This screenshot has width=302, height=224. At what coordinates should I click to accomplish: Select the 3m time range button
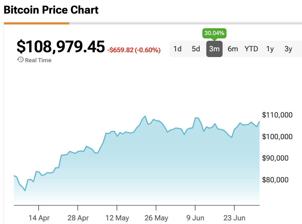pos(214,49)
